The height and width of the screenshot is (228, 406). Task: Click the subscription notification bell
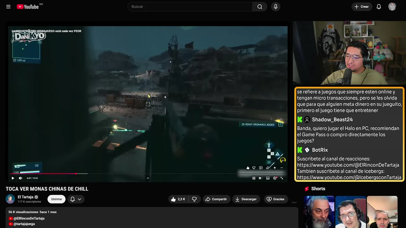(72, 199)
